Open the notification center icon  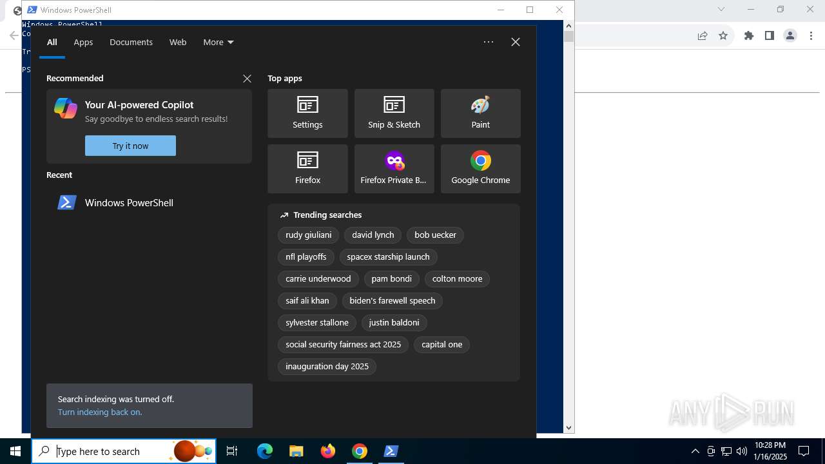[804, 451]
